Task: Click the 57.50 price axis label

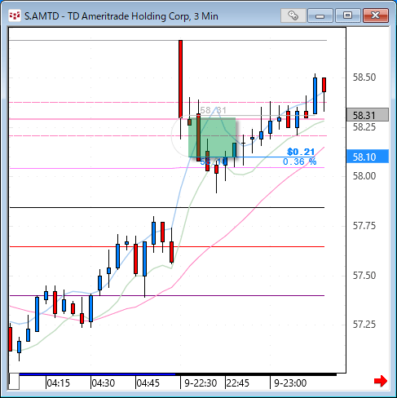Action: pyautogui.click(x=364, y=276)
